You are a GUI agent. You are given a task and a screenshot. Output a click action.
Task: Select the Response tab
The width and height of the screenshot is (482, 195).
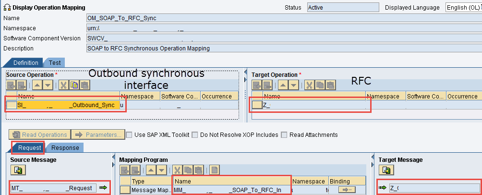[65, 147]
